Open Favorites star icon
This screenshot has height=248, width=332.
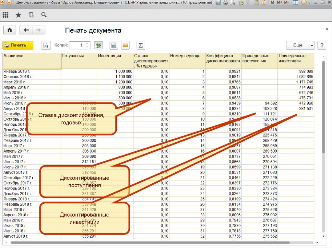coord(18,15)
